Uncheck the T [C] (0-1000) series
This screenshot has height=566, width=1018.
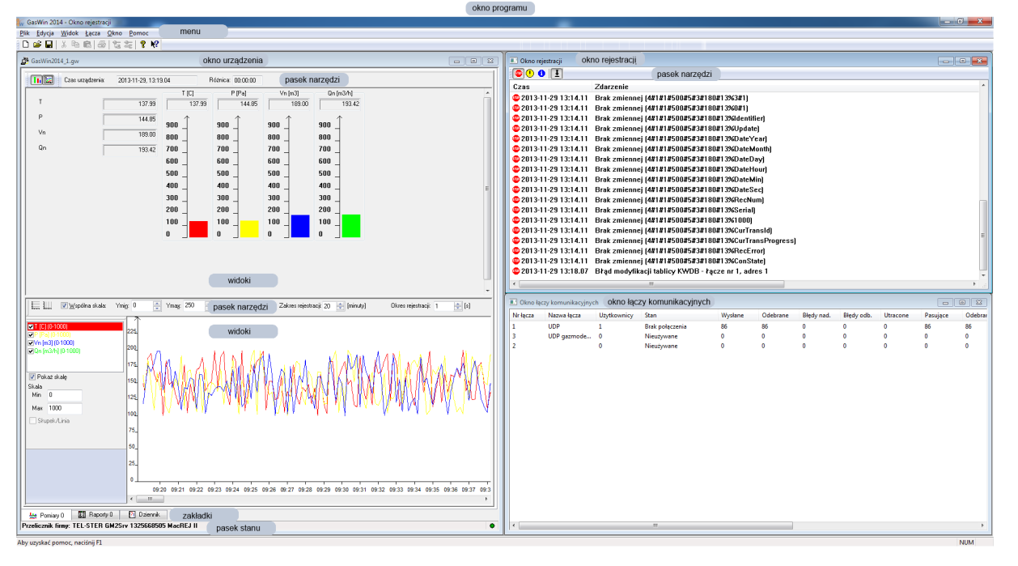click(x=32, y=326)
